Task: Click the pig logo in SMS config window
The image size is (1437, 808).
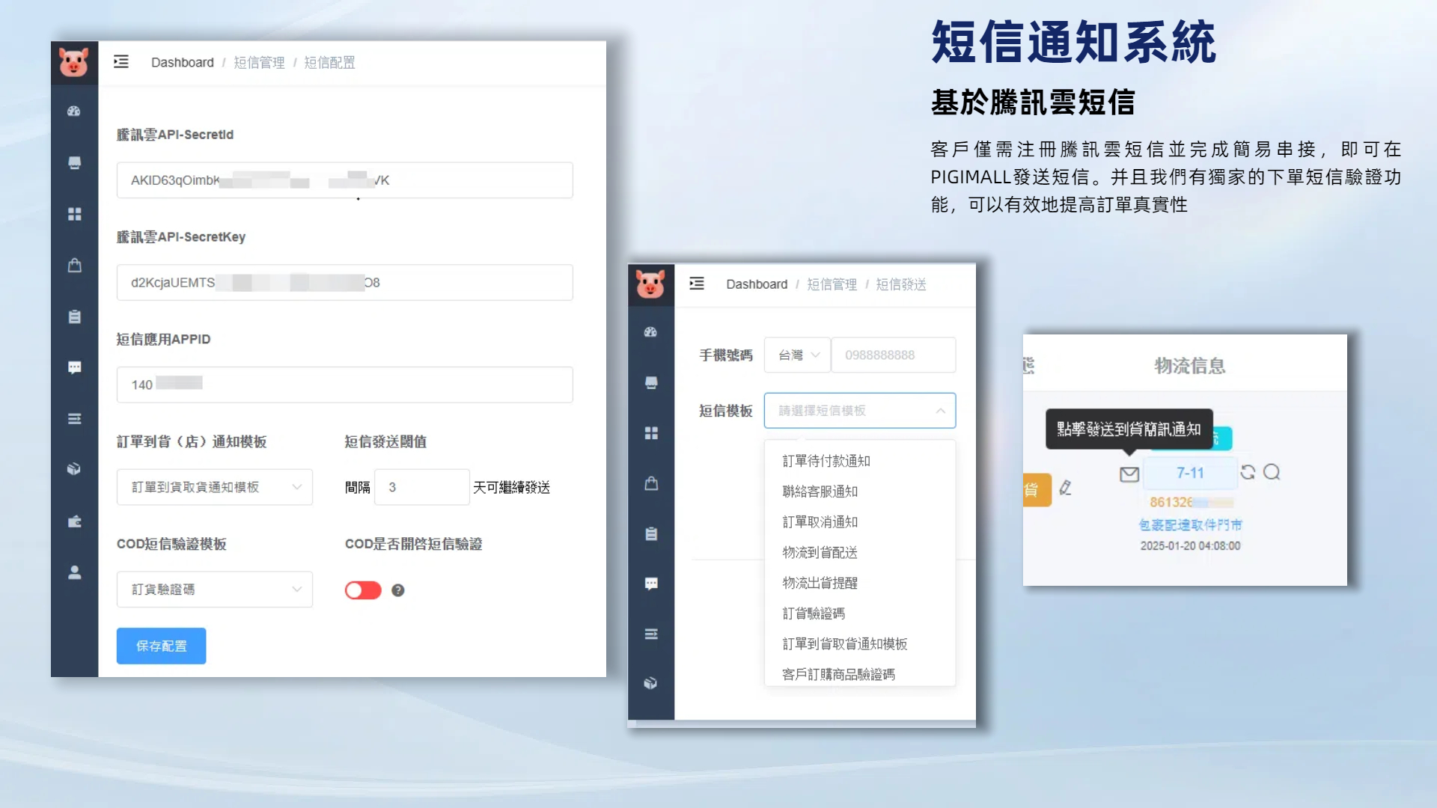Action: click(x=73, y=62)
